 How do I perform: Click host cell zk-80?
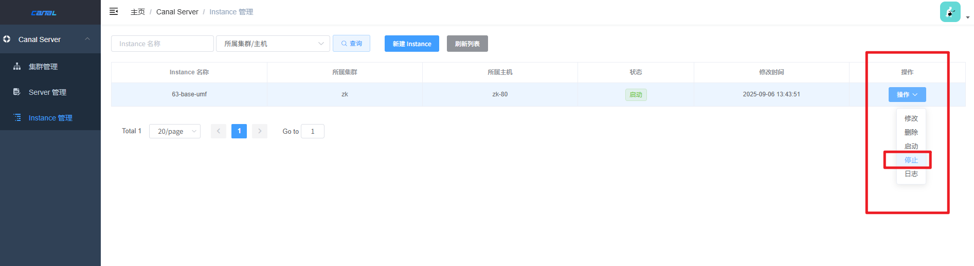point(500,94)
